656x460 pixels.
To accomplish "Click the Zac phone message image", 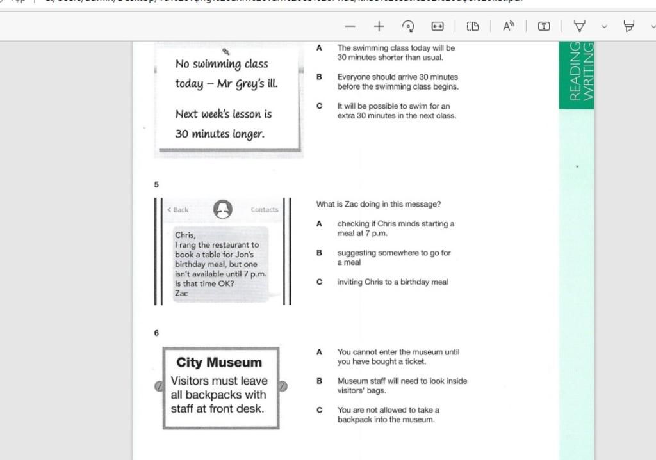I will (222, 251).
